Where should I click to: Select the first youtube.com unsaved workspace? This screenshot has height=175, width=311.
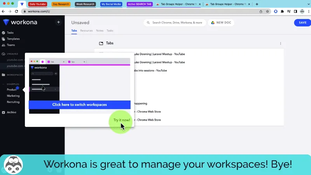click(x=15, y=60)
